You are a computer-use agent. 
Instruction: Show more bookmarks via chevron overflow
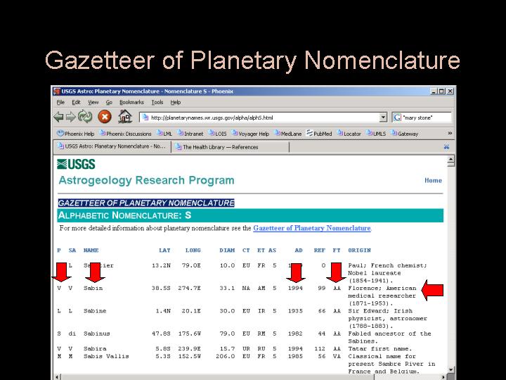click(x=450, y=133)
